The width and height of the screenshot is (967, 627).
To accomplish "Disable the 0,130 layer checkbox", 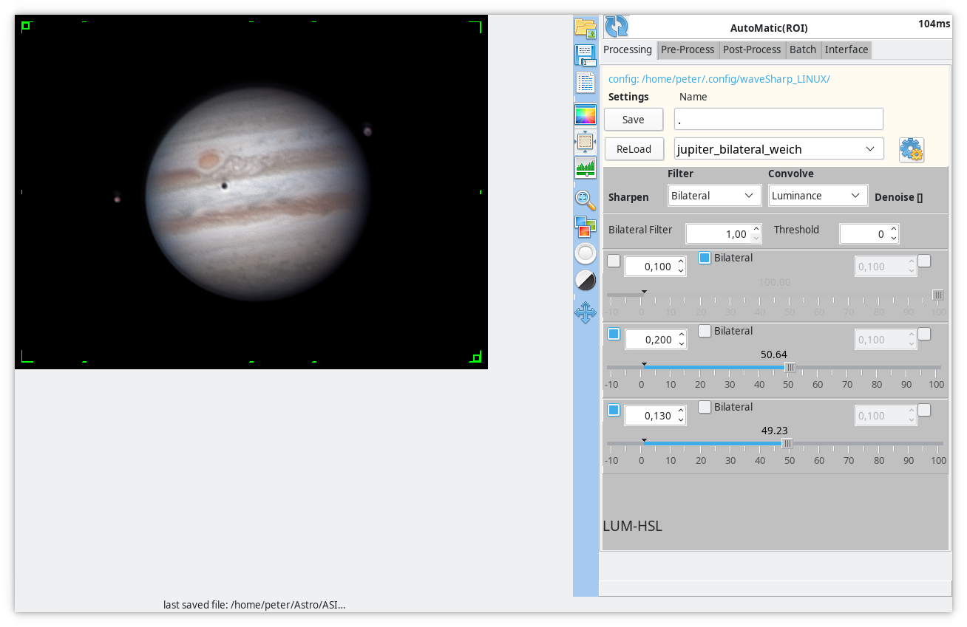I will 614,410.
